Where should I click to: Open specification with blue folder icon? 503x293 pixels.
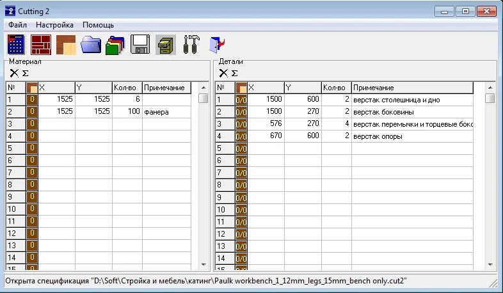[x=91, y=45]
